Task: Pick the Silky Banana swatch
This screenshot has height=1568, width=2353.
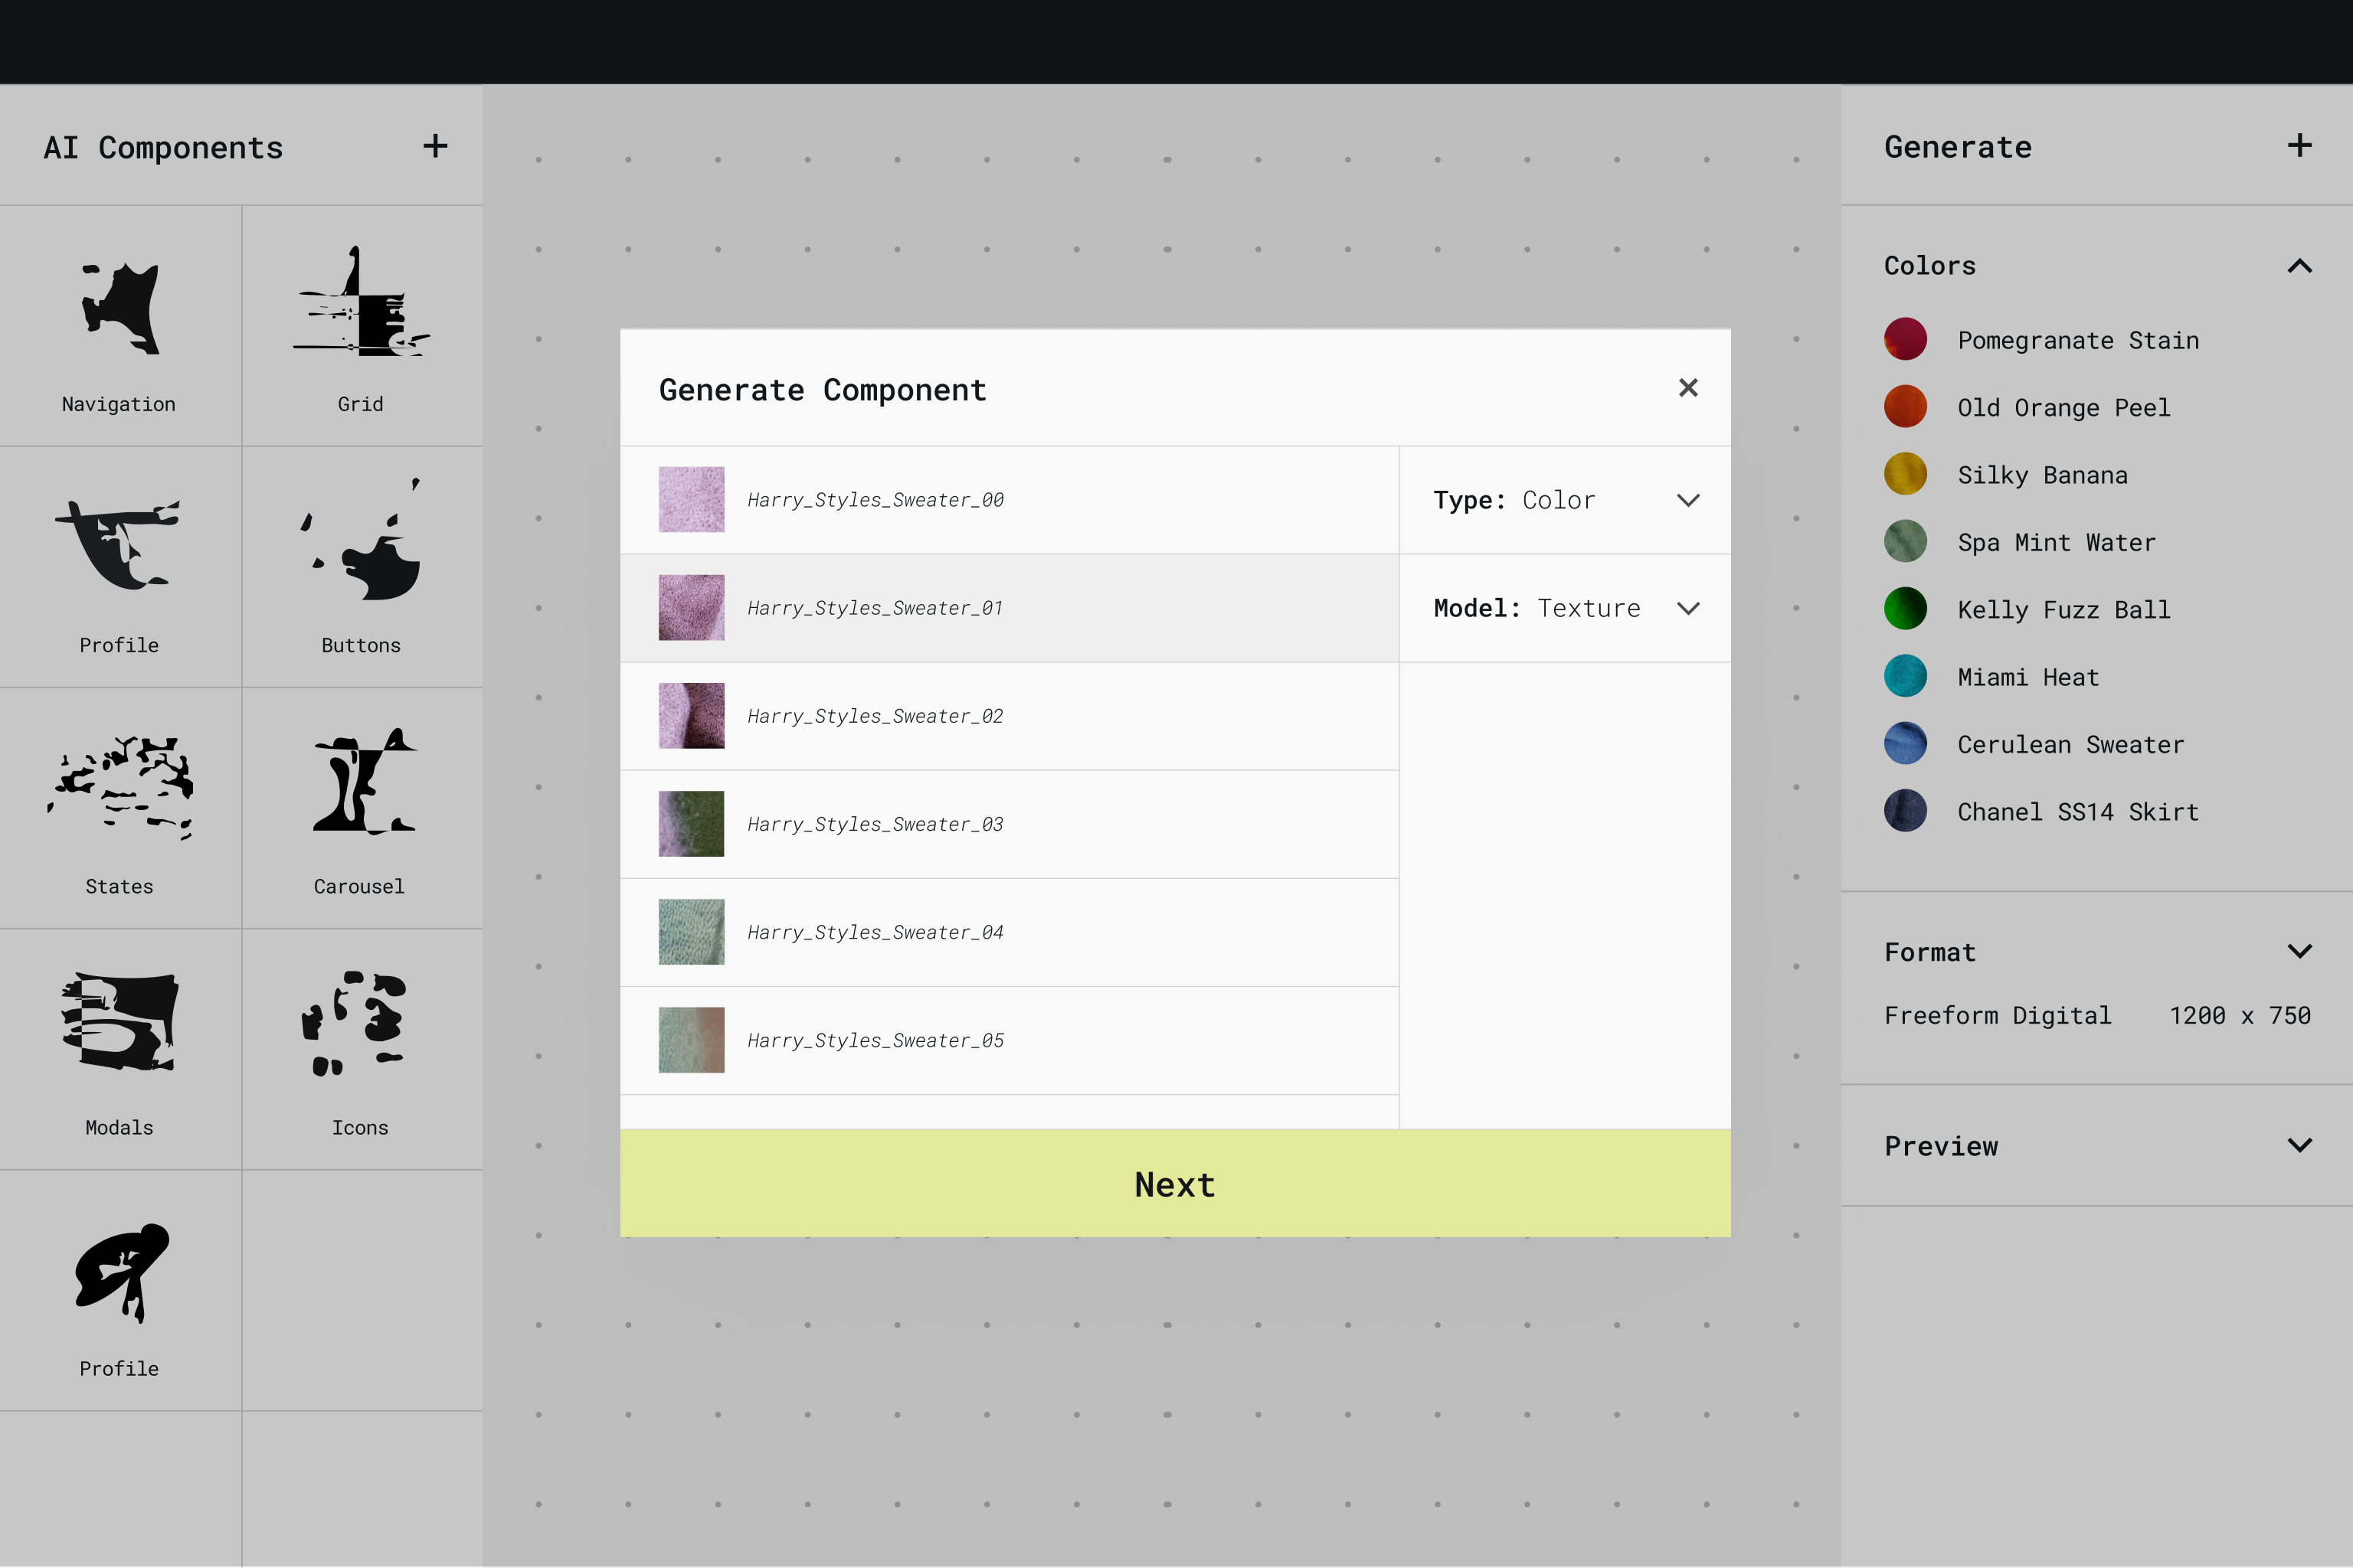Action: point(1905,474)
